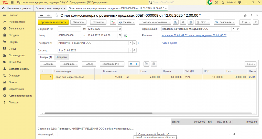Expand Создать на основании dropdown
The image size is (262, 139).
point(155,22)
